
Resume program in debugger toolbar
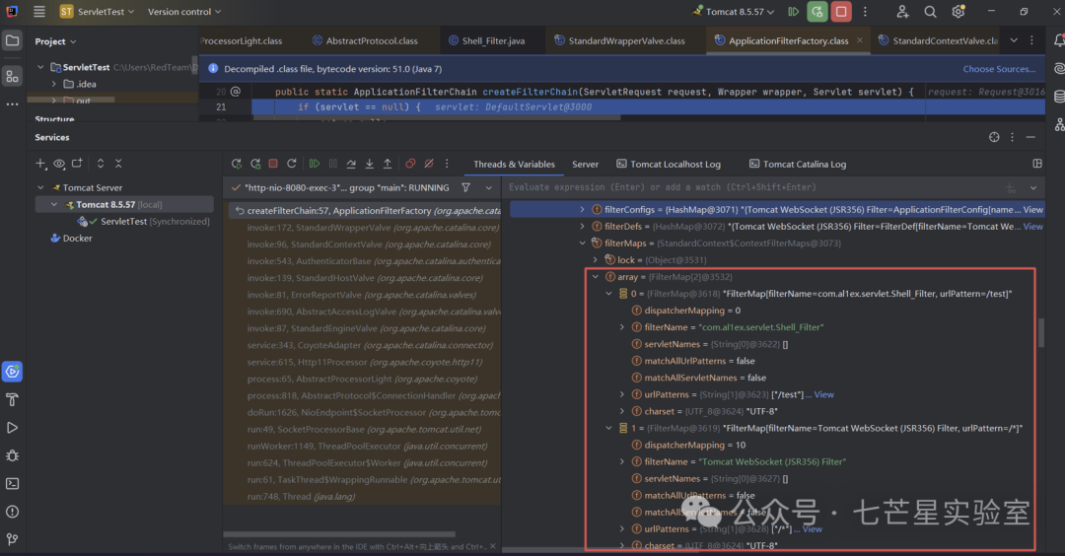coord(315,164)
